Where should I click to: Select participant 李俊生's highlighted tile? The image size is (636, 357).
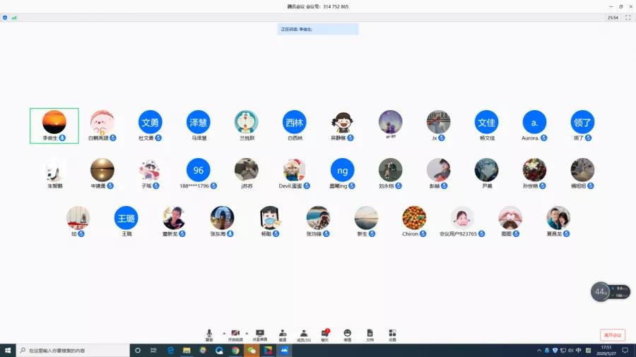click(x=54, y=126)
